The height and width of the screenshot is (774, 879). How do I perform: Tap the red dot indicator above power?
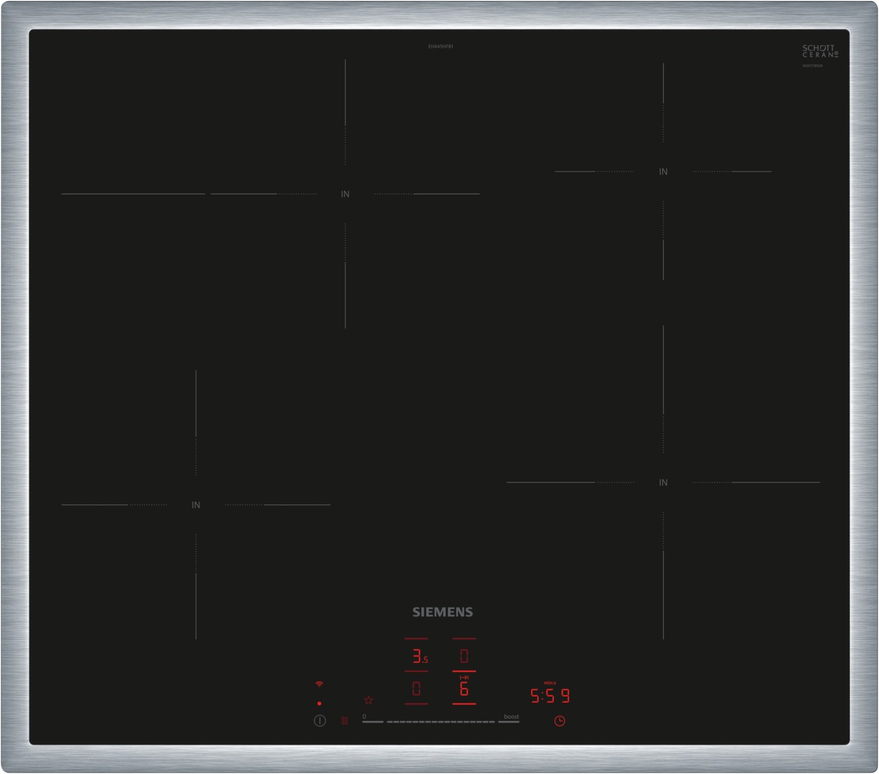pyautogui.click(x=319, y=703)
